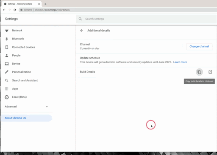
Task: Click the browser back arrow
Action: tap(4, 10)
